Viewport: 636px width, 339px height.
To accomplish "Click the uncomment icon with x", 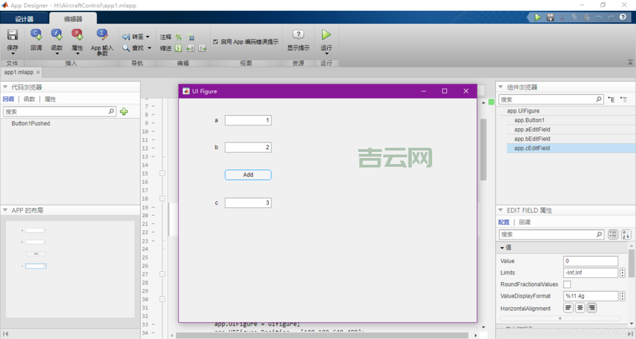I will coord(190,37).
